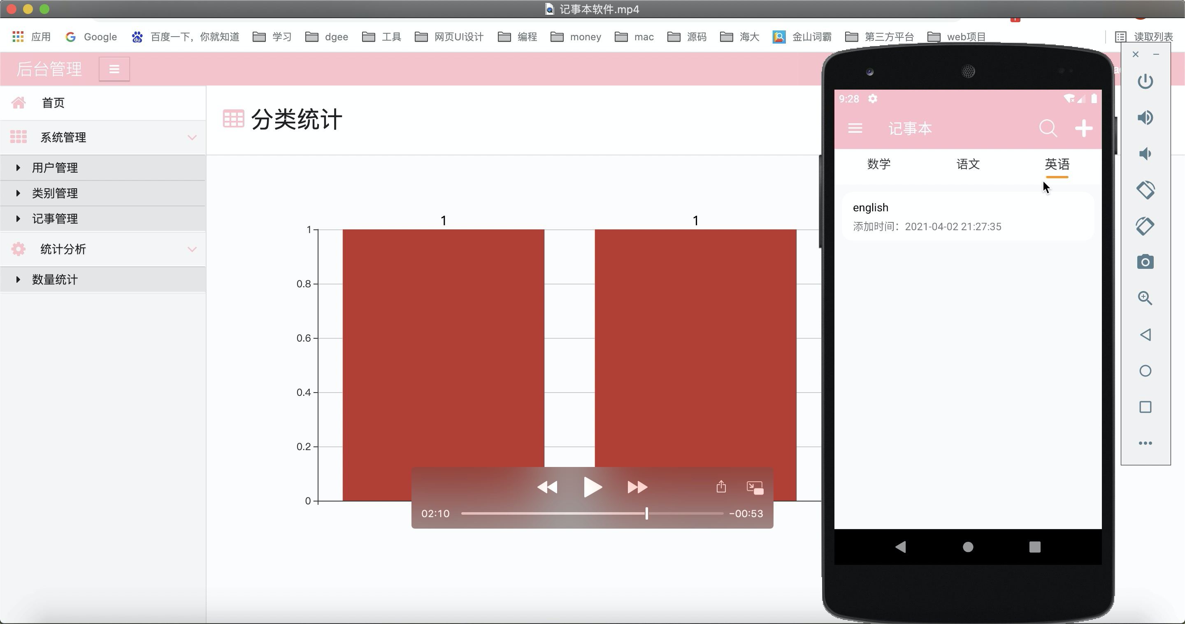Viewport: 1185px width, 624px height.
Task: Click emulator toolbar back triangle
Action: click(x=1145, y=335)
